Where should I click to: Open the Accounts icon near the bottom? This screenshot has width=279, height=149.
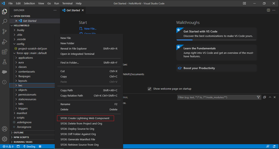point(4,129)
